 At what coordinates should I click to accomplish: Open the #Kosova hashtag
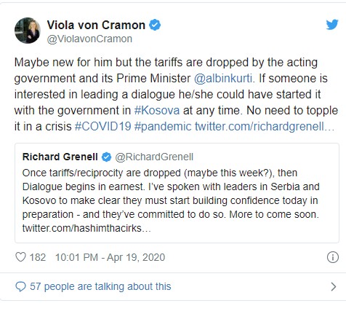[157, 111]
